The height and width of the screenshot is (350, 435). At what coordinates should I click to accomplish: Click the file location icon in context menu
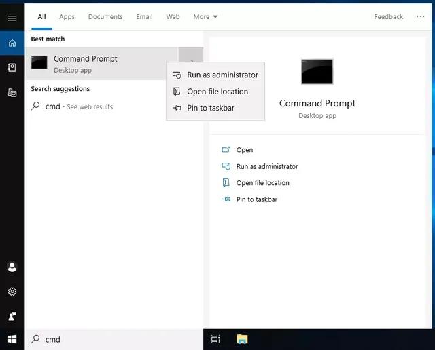[x=177, y=92]
